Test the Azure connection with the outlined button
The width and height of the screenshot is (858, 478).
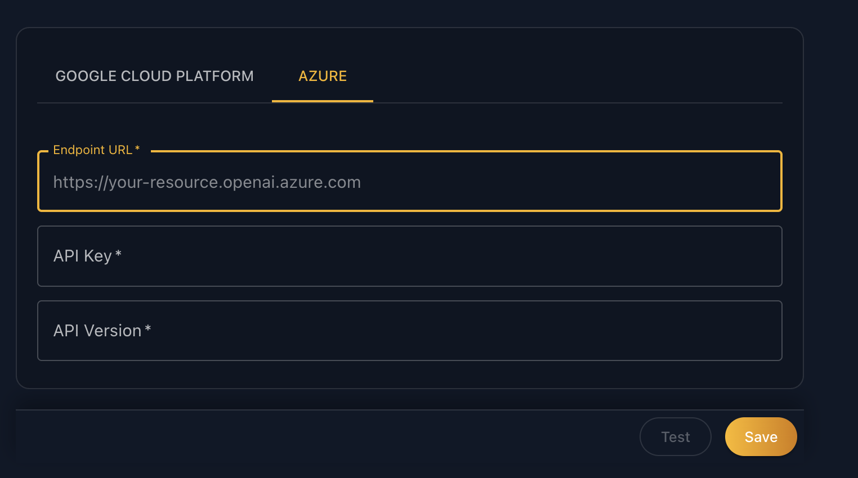[x=676, y=436]
